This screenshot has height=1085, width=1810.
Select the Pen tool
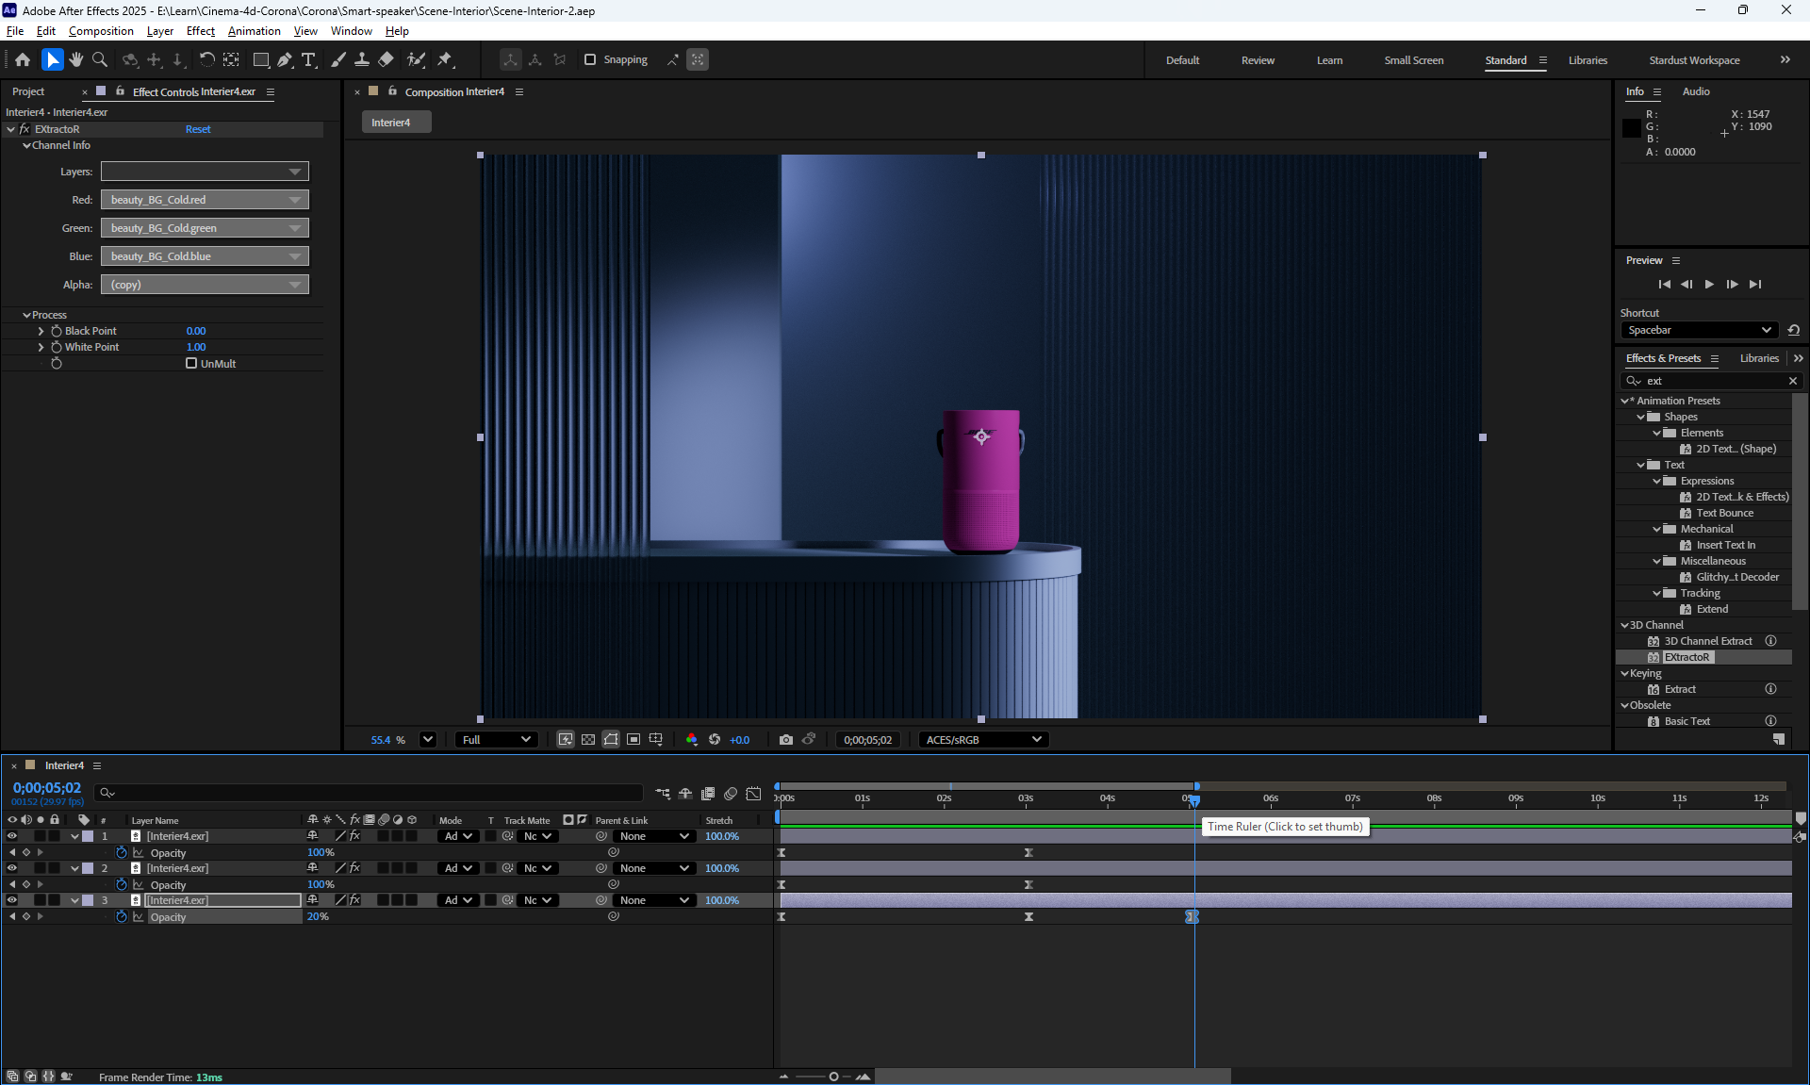click(x=285, y=60)
